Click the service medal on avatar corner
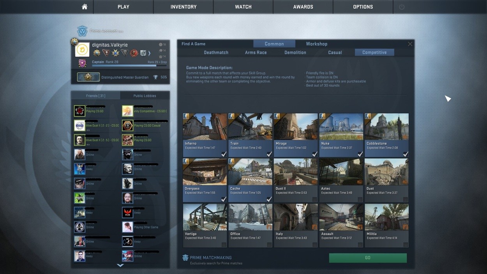The image size is (487, 274). (74, 42)
